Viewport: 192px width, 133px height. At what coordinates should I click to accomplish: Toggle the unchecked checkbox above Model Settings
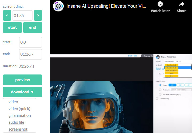tap(160, 77)
